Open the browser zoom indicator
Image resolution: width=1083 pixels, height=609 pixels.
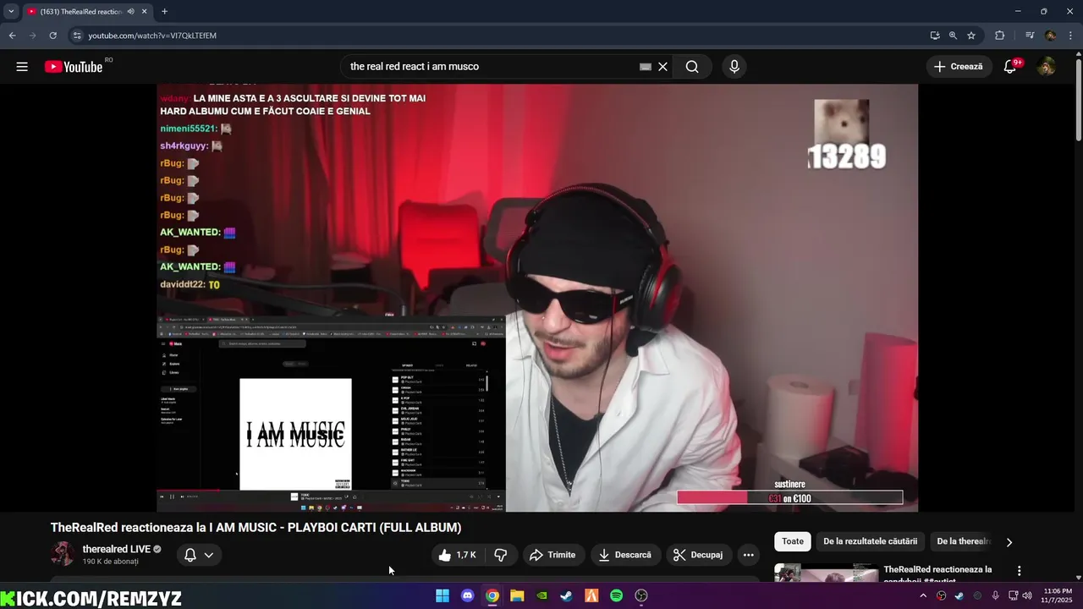click(x=953, y=36)
